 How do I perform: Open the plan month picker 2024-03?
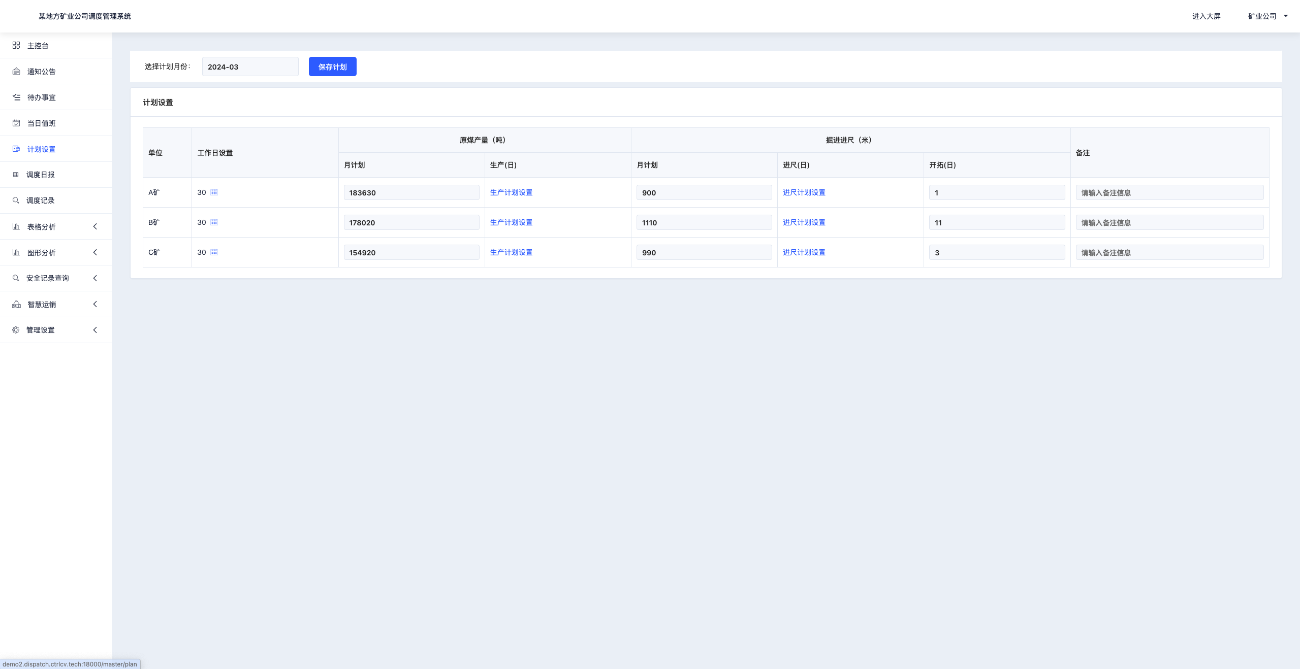coord(250,66)
